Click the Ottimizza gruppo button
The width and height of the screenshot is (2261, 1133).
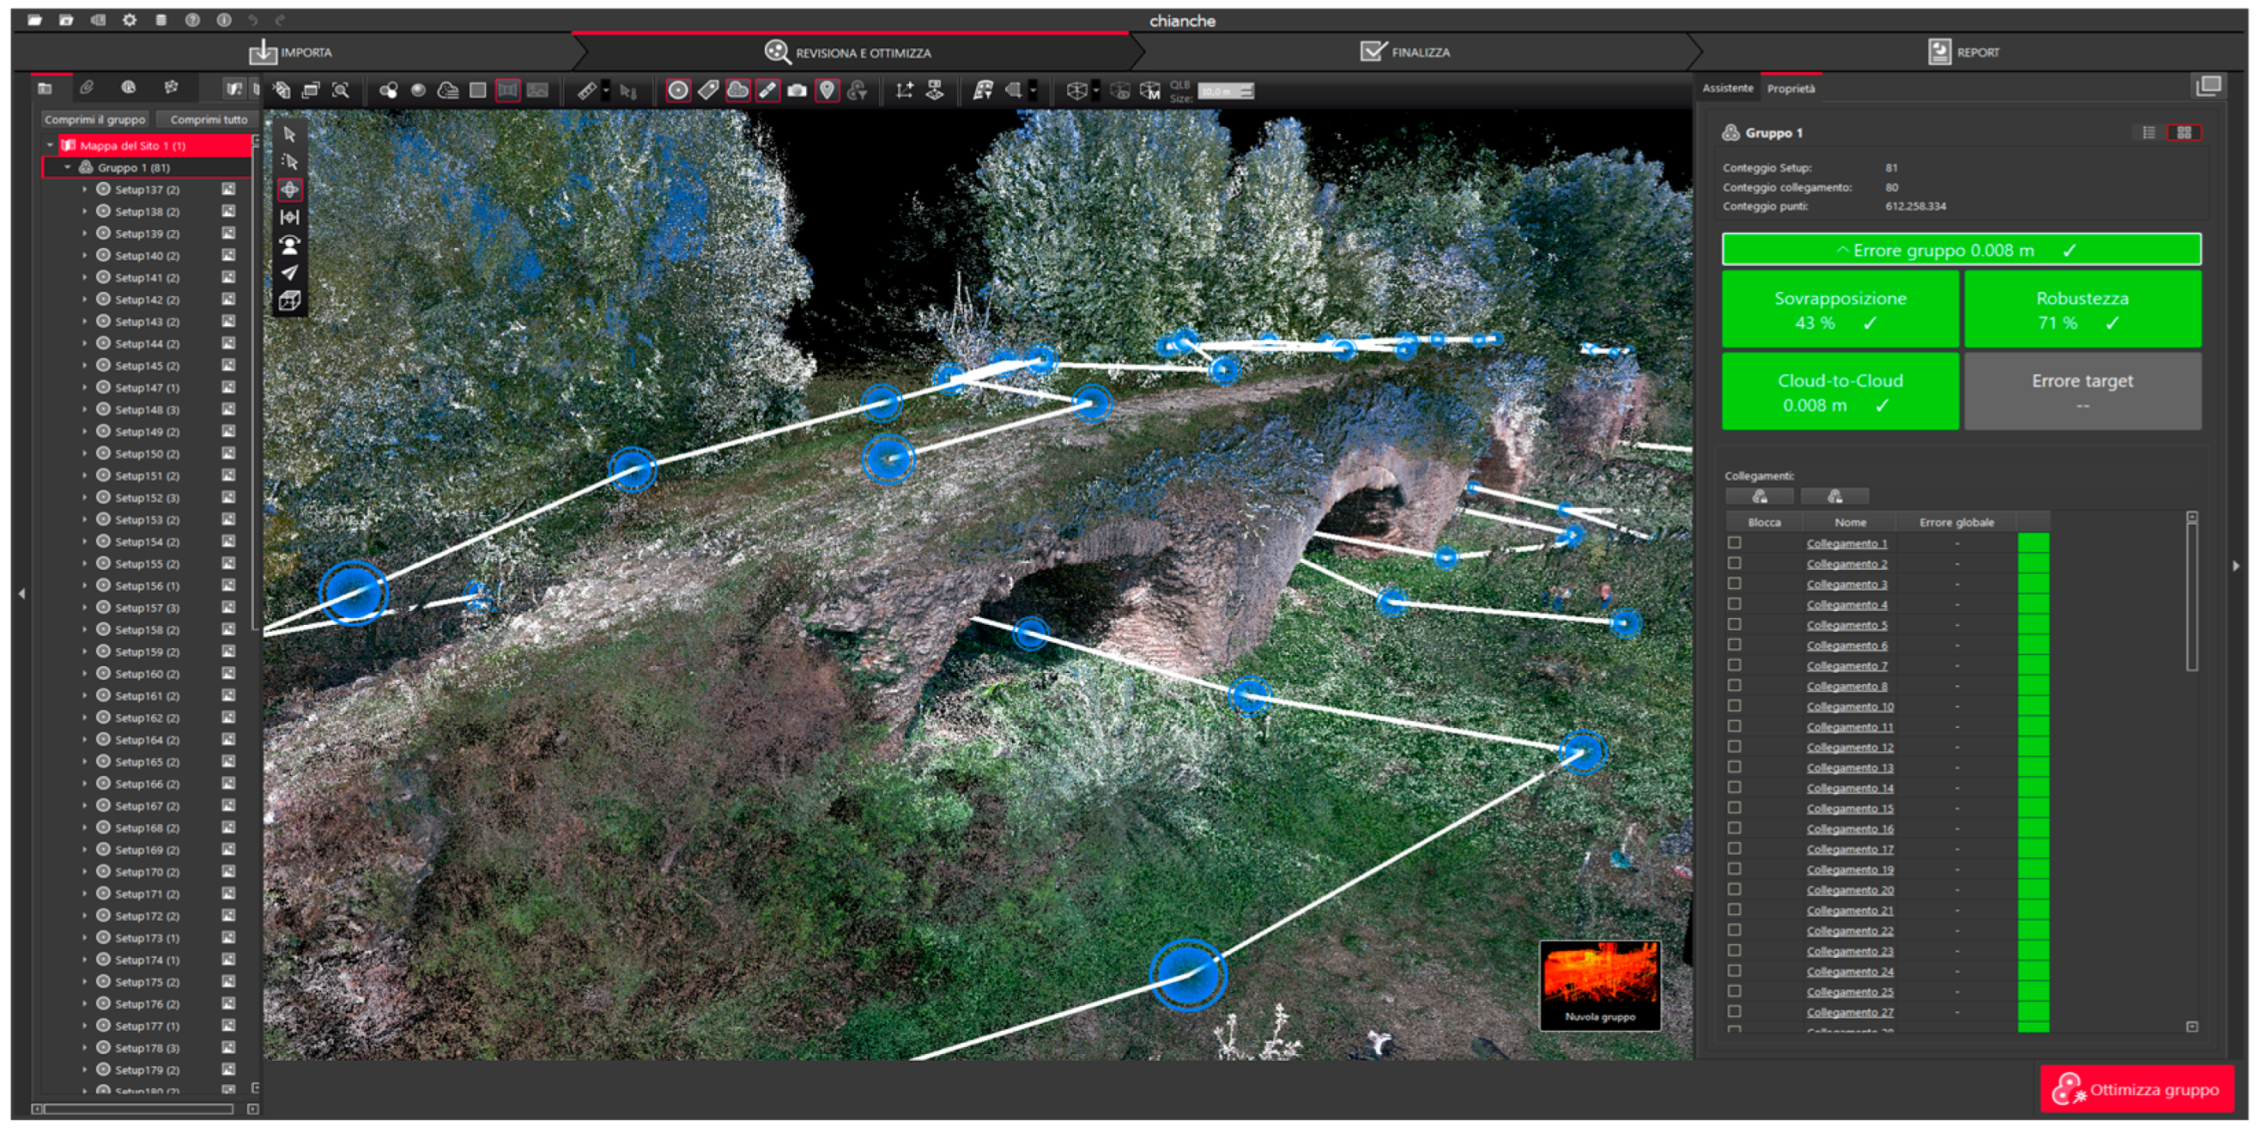pos(2137,1089)
